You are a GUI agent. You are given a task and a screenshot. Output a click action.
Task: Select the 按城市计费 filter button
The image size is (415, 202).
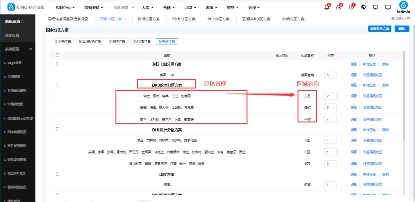click(117, 41)
